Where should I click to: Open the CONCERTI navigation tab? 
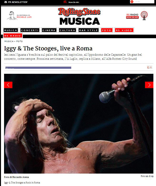(30, 30)
